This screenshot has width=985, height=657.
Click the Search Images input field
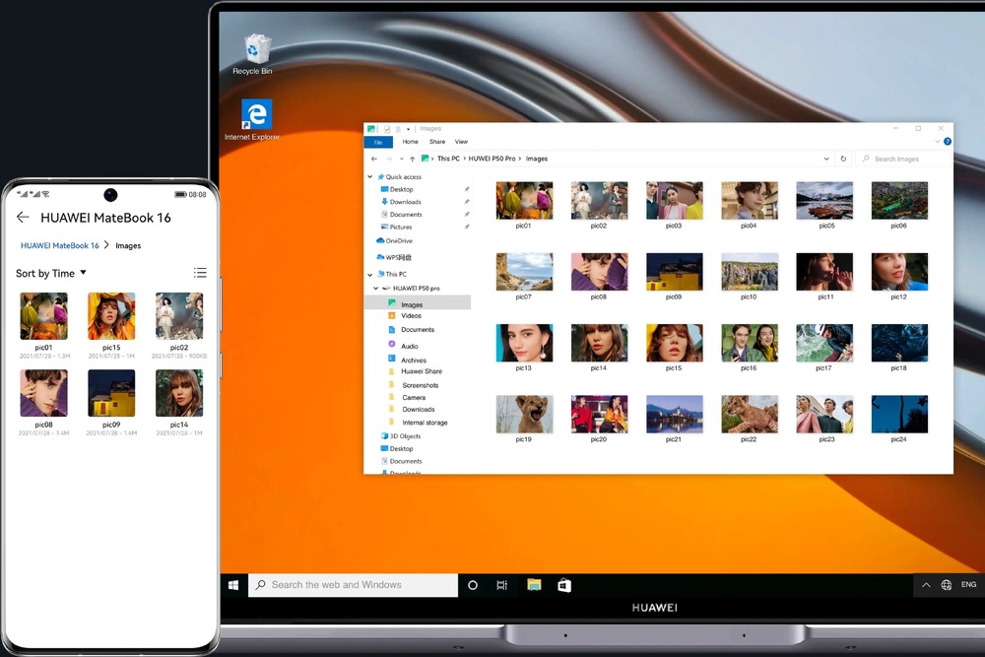pos(901,159)
